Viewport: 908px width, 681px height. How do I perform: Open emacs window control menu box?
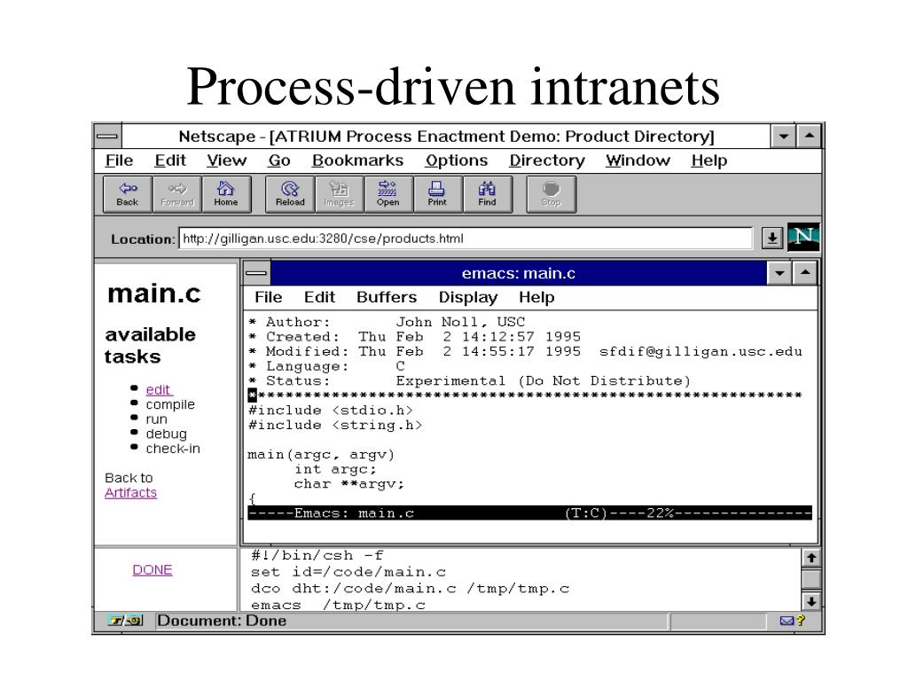click(x=256, y=273)
